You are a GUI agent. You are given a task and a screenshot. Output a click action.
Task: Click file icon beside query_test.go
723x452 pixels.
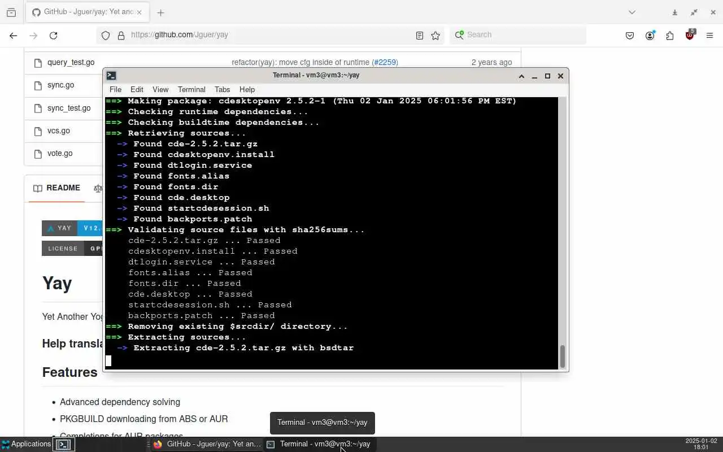click(x=38, y=63)
